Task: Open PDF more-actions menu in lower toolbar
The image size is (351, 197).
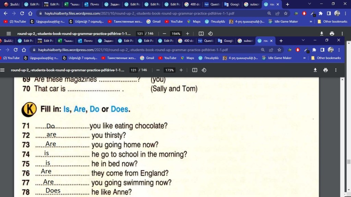Action: click(336, 70)
